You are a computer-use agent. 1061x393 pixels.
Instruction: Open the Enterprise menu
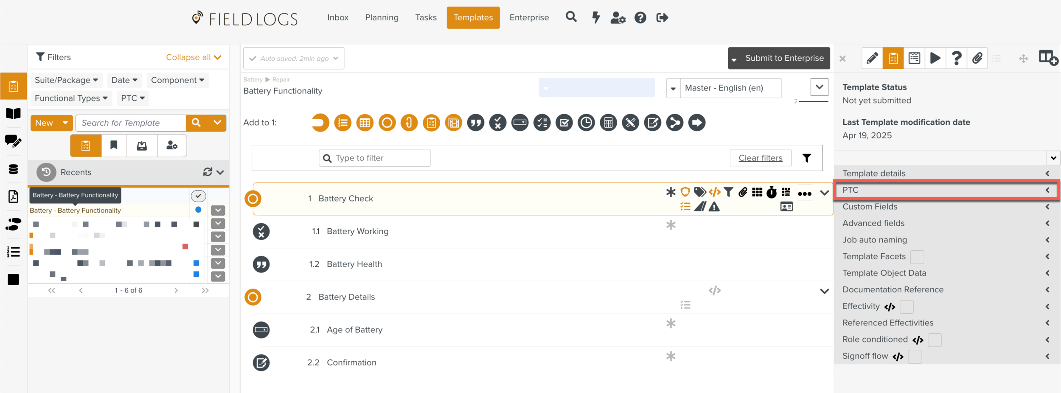tap(529, 17)
